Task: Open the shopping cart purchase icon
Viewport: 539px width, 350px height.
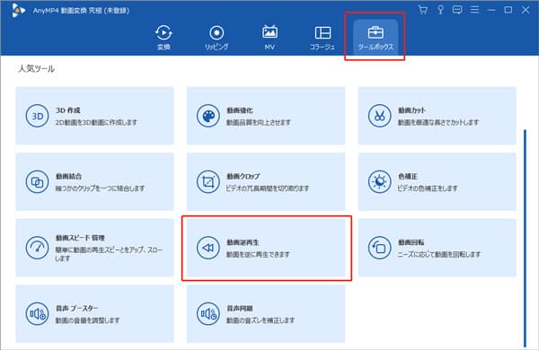Action: 423,10
